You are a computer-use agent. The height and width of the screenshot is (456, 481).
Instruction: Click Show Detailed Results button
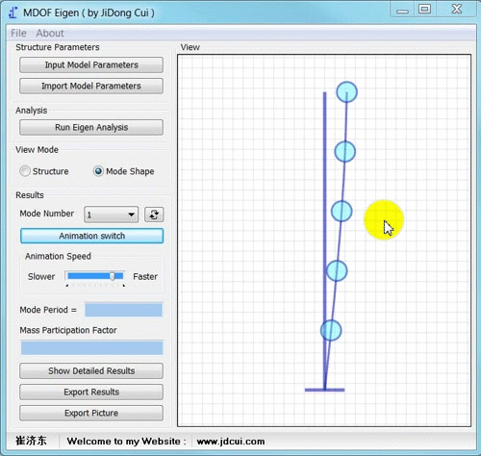pos(91,370)
